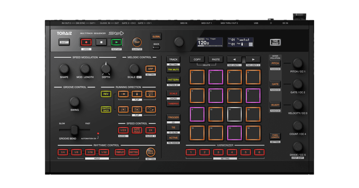The height and width of the screenshot is (188, 359).
Task: Tap orange pad 7
Action: [x=234, y=96]
